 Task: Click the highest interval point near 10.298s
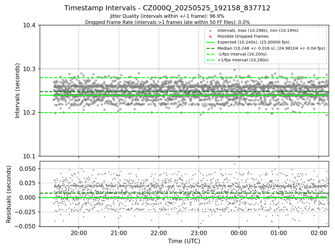[234, 70]
